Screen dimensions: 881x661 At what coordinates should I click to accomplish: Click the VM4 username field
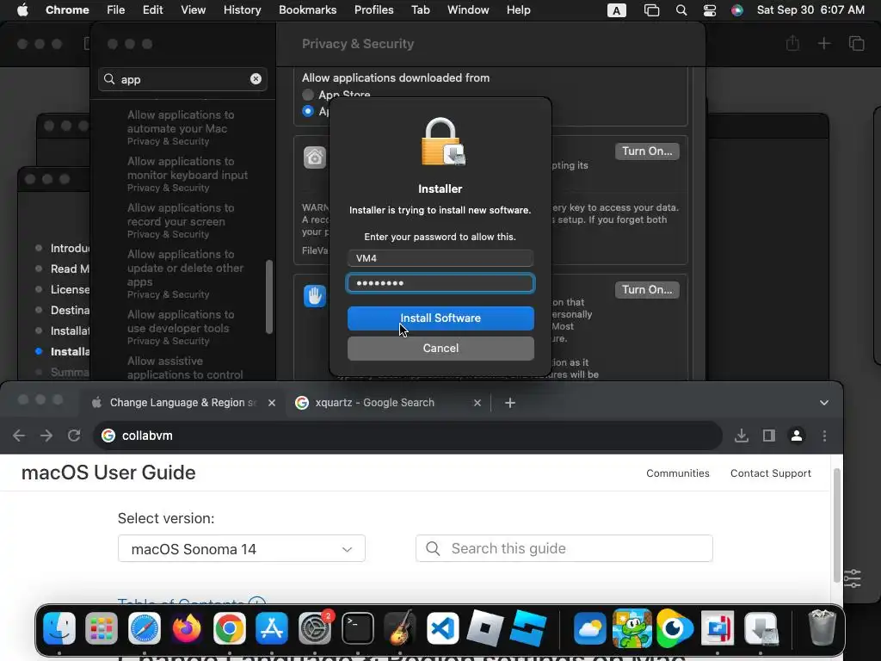(440, 258)
